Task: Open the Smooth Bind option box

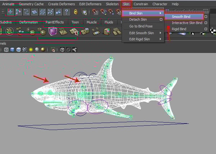Action: coord(206,17)
